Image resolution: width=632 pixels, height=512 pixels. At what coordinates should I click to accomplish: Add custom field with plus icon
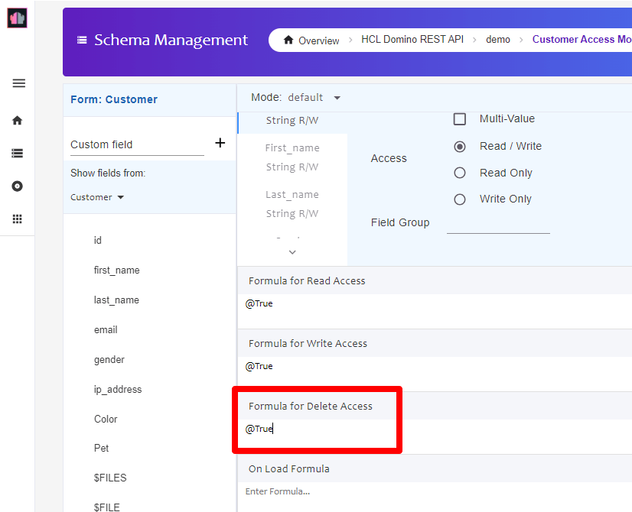[220, 143]
